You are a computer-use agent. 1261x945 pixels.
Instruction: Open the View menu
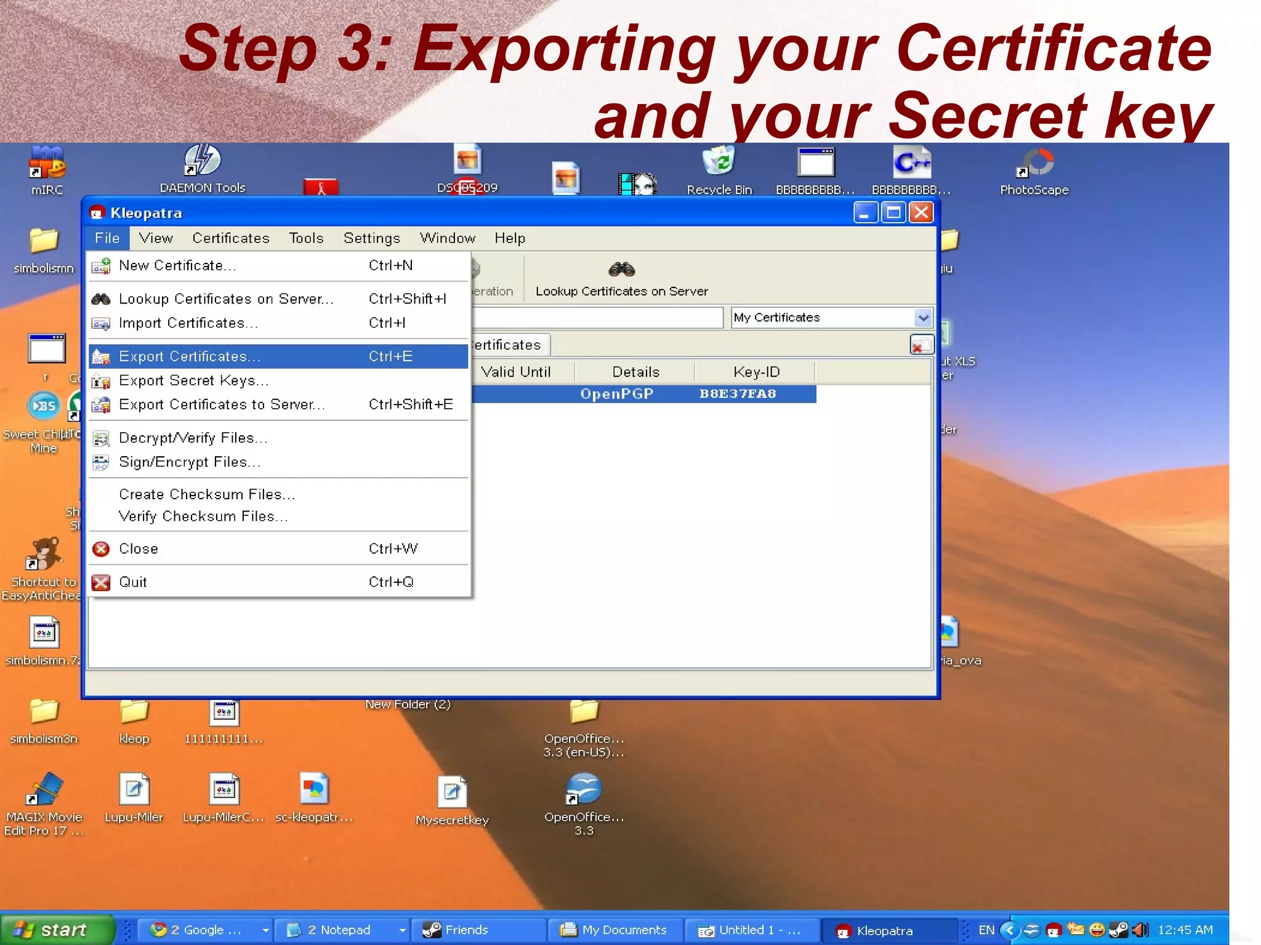[156, 238]
